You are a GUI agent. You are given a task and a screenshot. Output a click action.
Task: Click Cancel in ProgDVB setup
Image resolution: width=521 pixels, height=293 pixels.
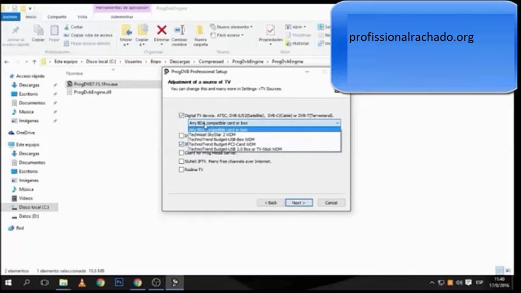[x=331, y=202]
